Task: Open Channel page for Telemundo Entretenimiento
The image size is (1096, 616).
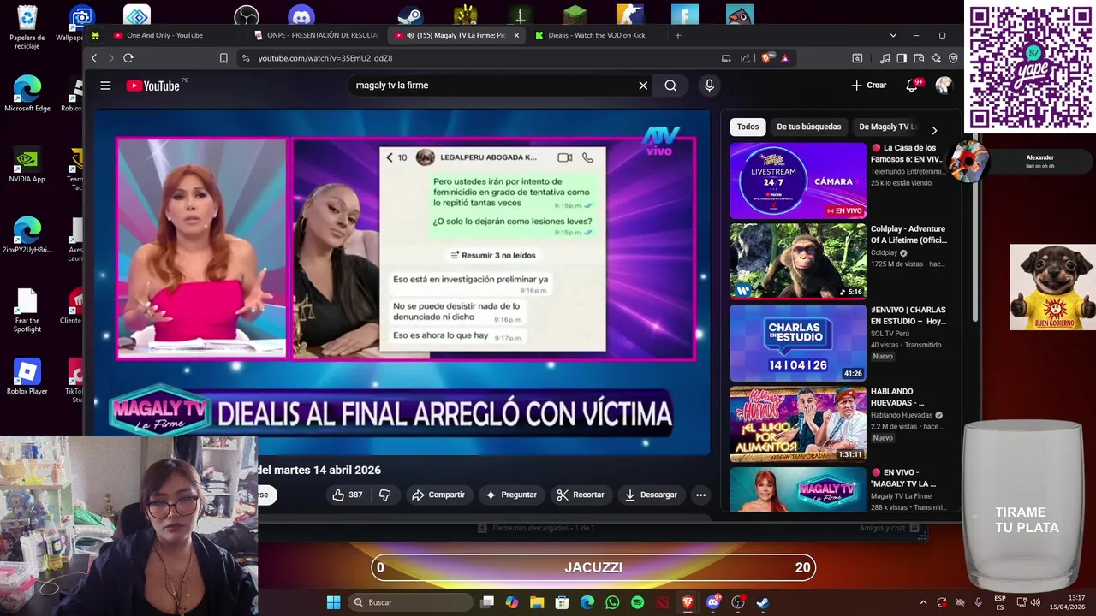Action: (908, 171)
